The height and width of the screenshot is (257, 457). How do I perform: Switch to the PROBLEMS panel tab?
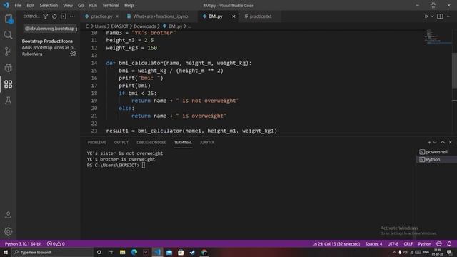[97, 142]
